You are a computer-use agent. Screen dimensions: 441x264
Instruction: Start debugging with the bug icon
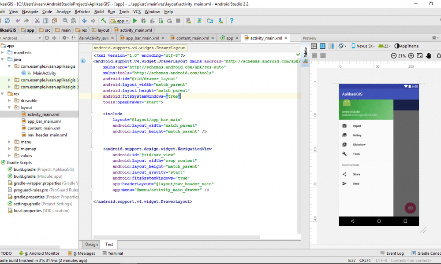pyautogui.click(x=143, y=20)
